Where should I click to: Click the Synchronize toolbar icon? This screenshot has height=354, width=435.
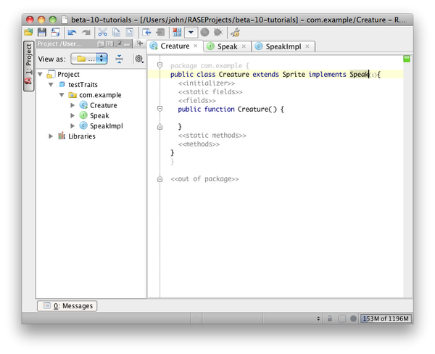(x=56, y=33)
